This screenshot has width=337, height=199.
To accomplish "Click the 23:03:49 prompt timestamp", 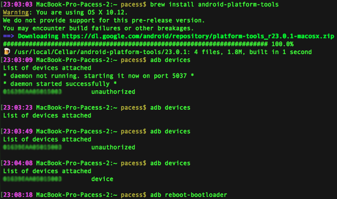I will pyautogui.click(x=18, y=131).
